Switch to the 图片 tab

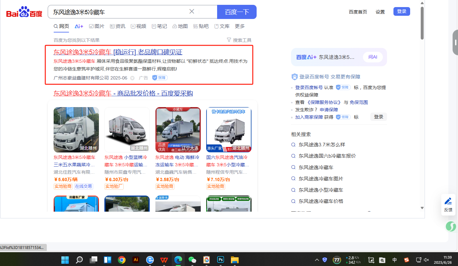(97, 26)
